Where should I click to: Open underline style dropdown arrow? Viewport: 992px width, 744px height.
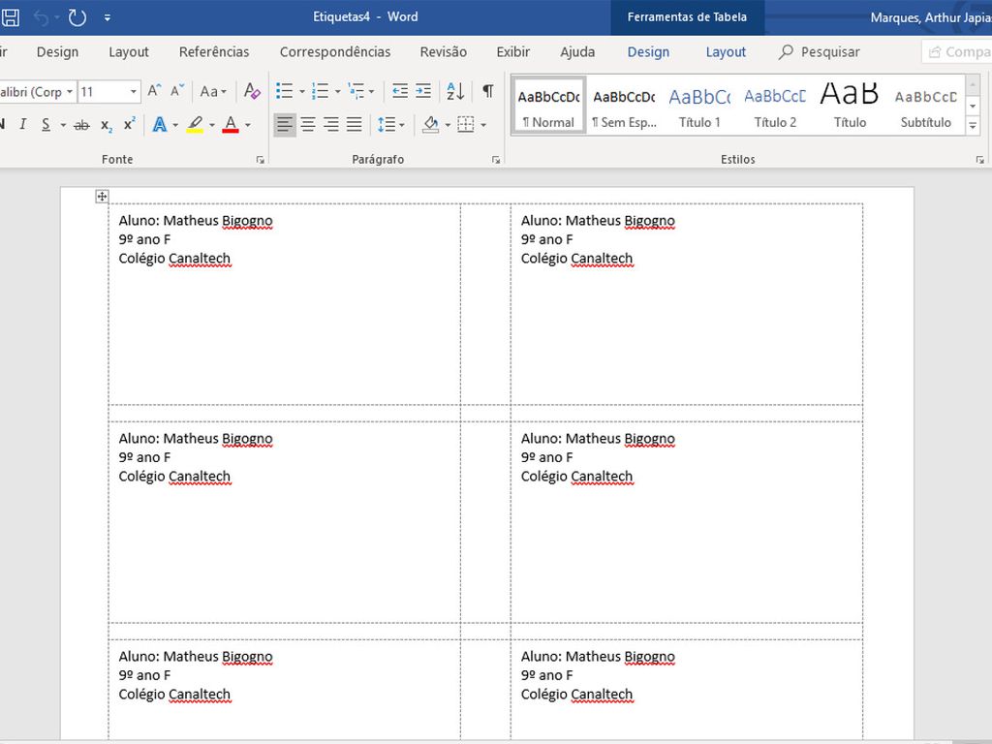pyautogui.click(x=63, y=125)
